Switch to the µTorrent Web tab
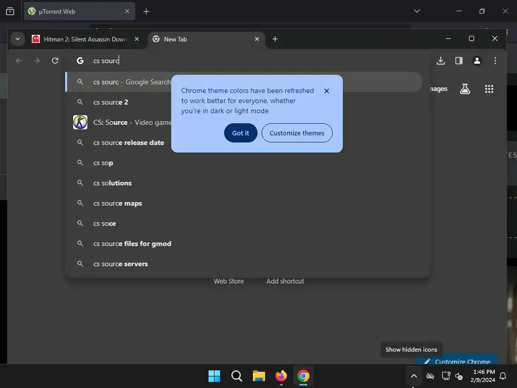Viewport: 517px width, 388px height. pyautogui.click(x=79, y=12)
